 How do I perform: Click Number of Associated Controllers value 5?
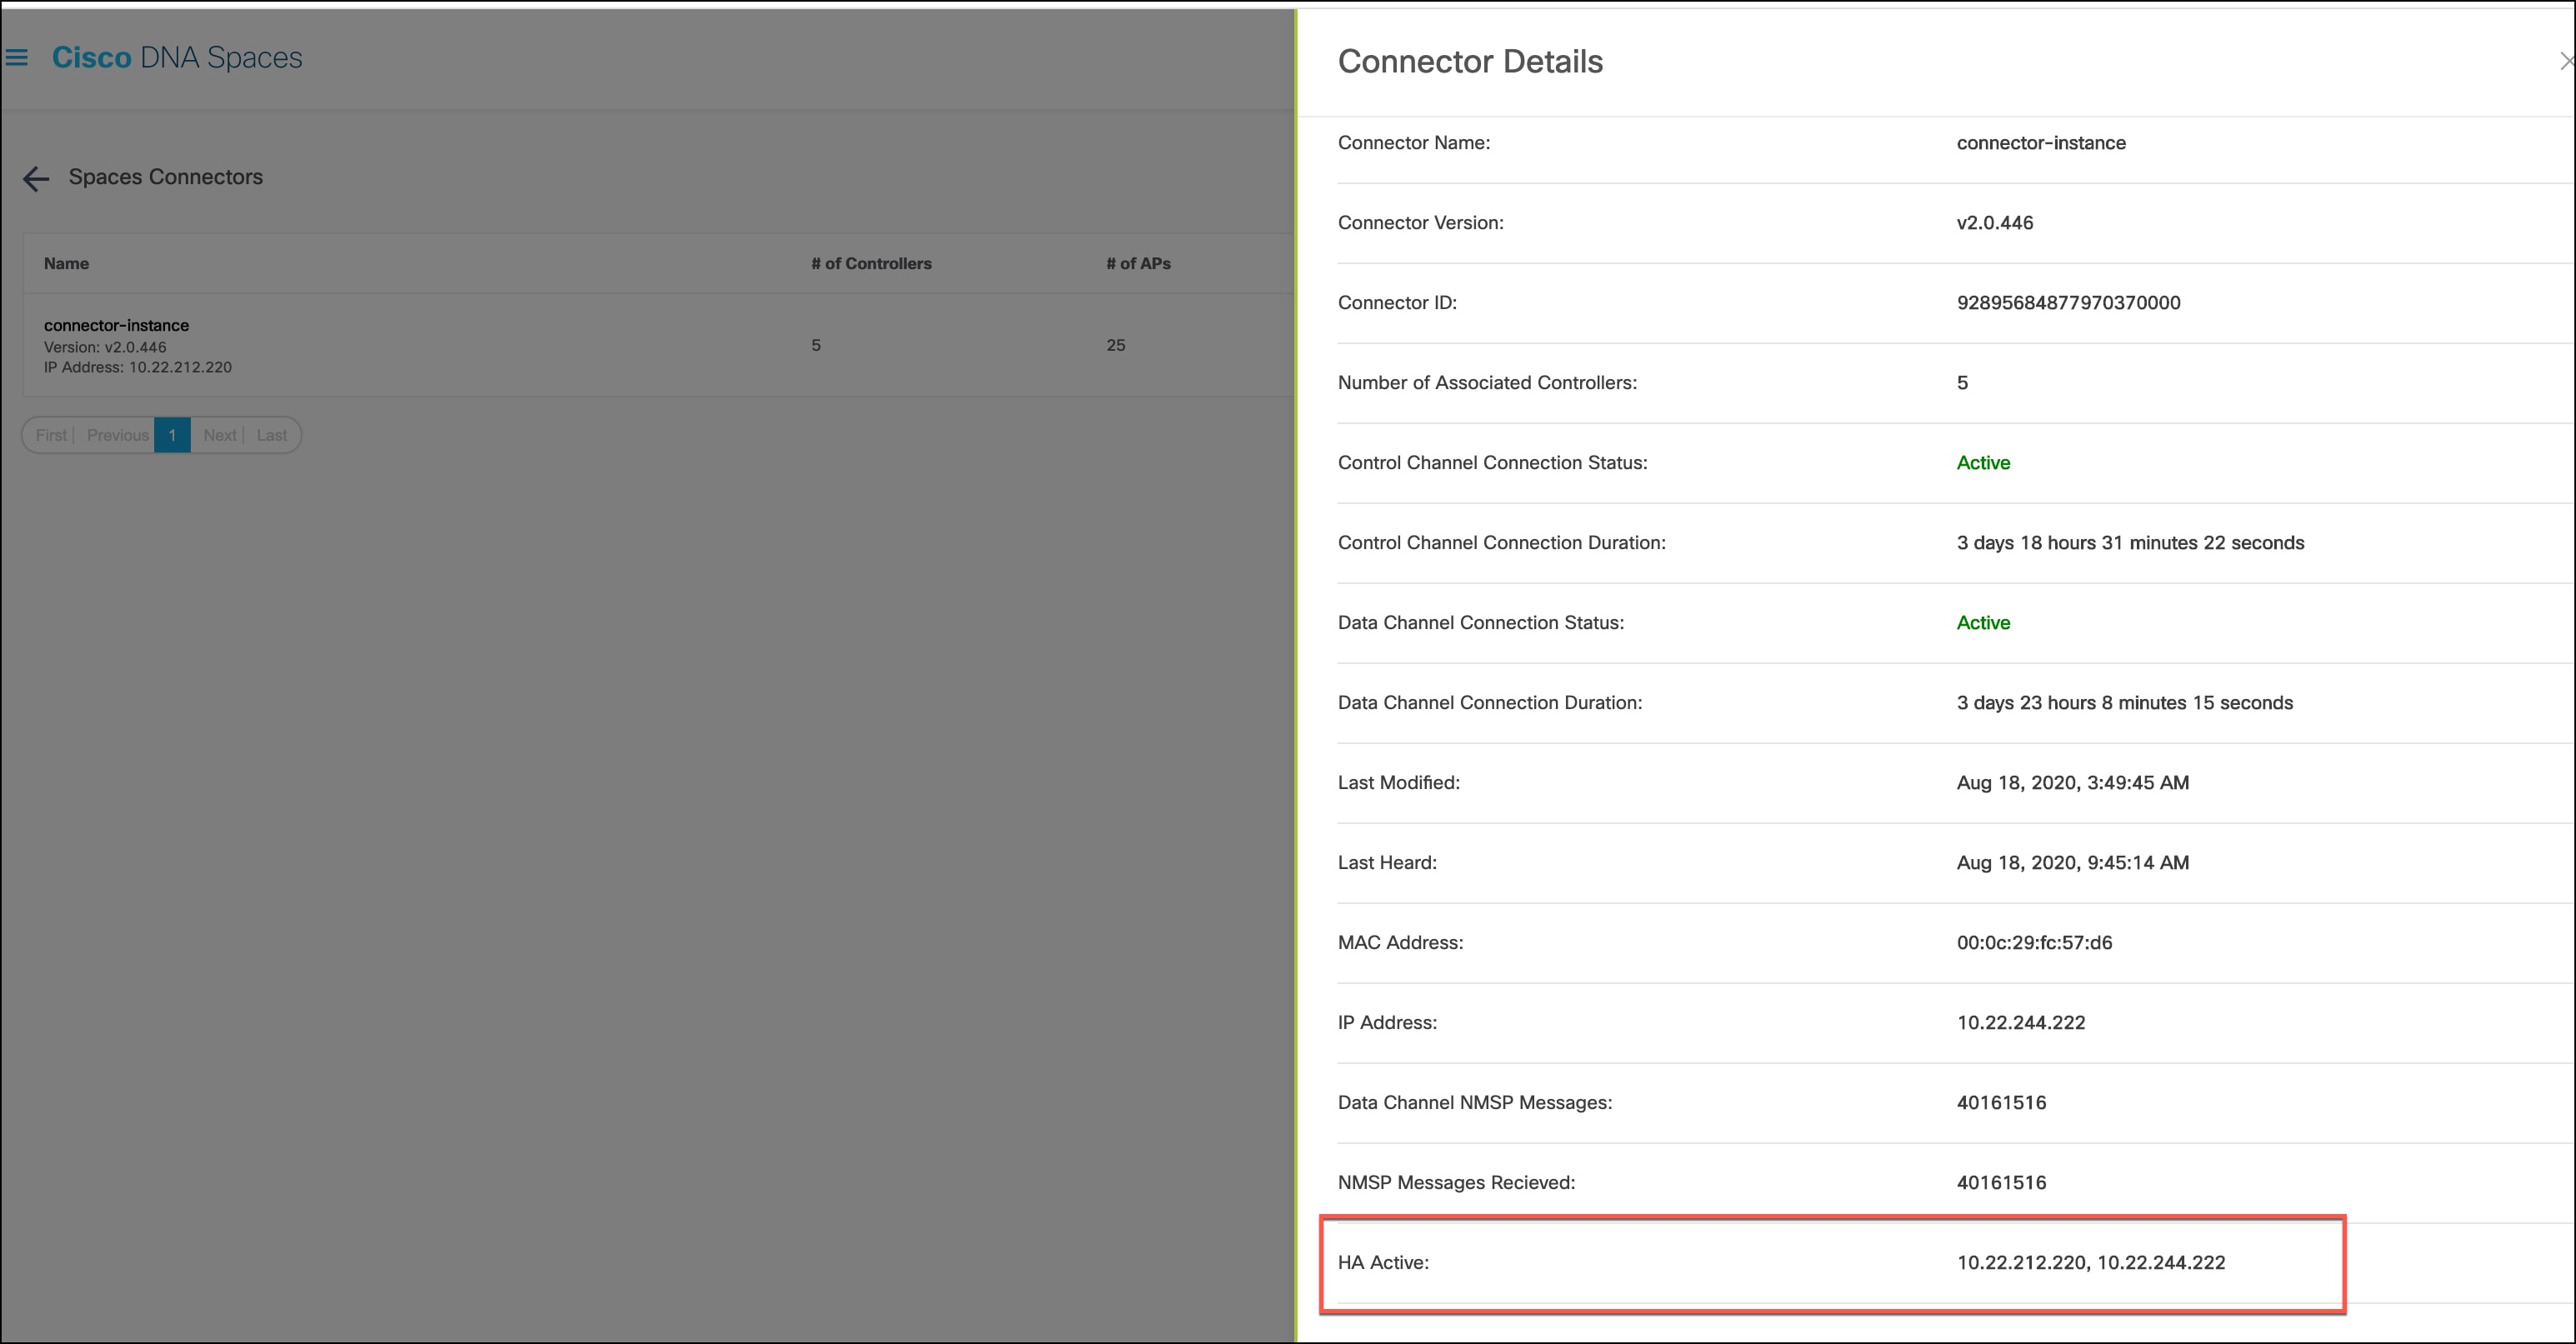pyautogui.click(x=1962, y=383)
